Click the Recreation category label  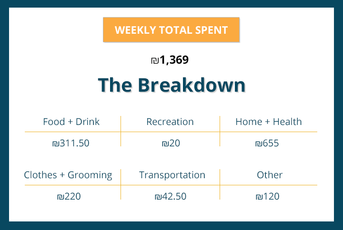point(170,122)
